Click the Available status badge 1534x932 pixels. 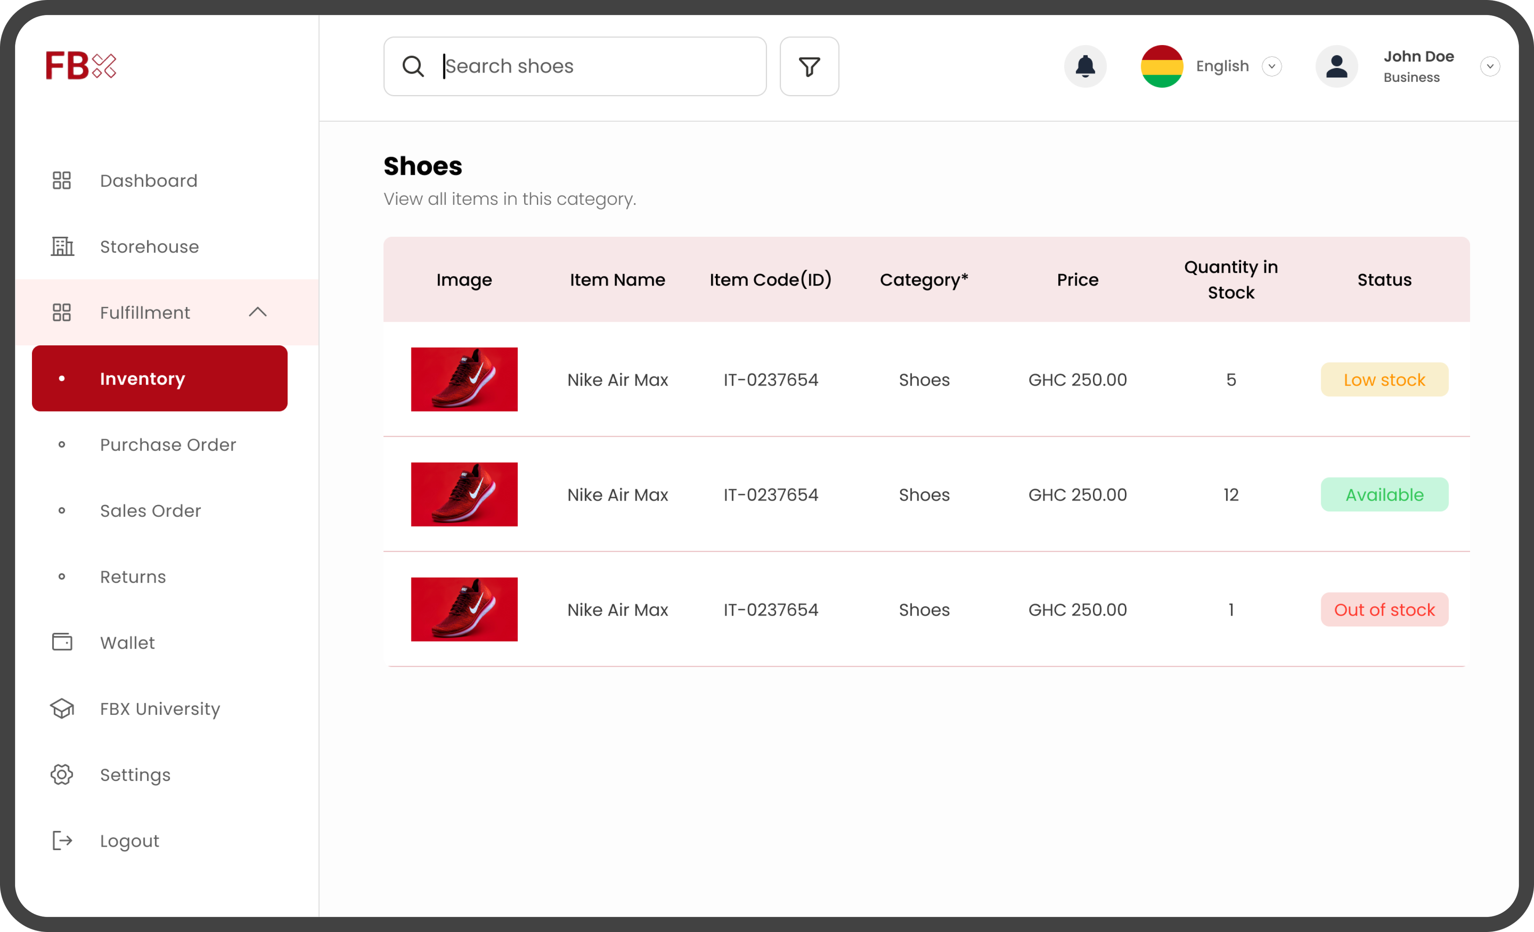(x=1384, y=494)
